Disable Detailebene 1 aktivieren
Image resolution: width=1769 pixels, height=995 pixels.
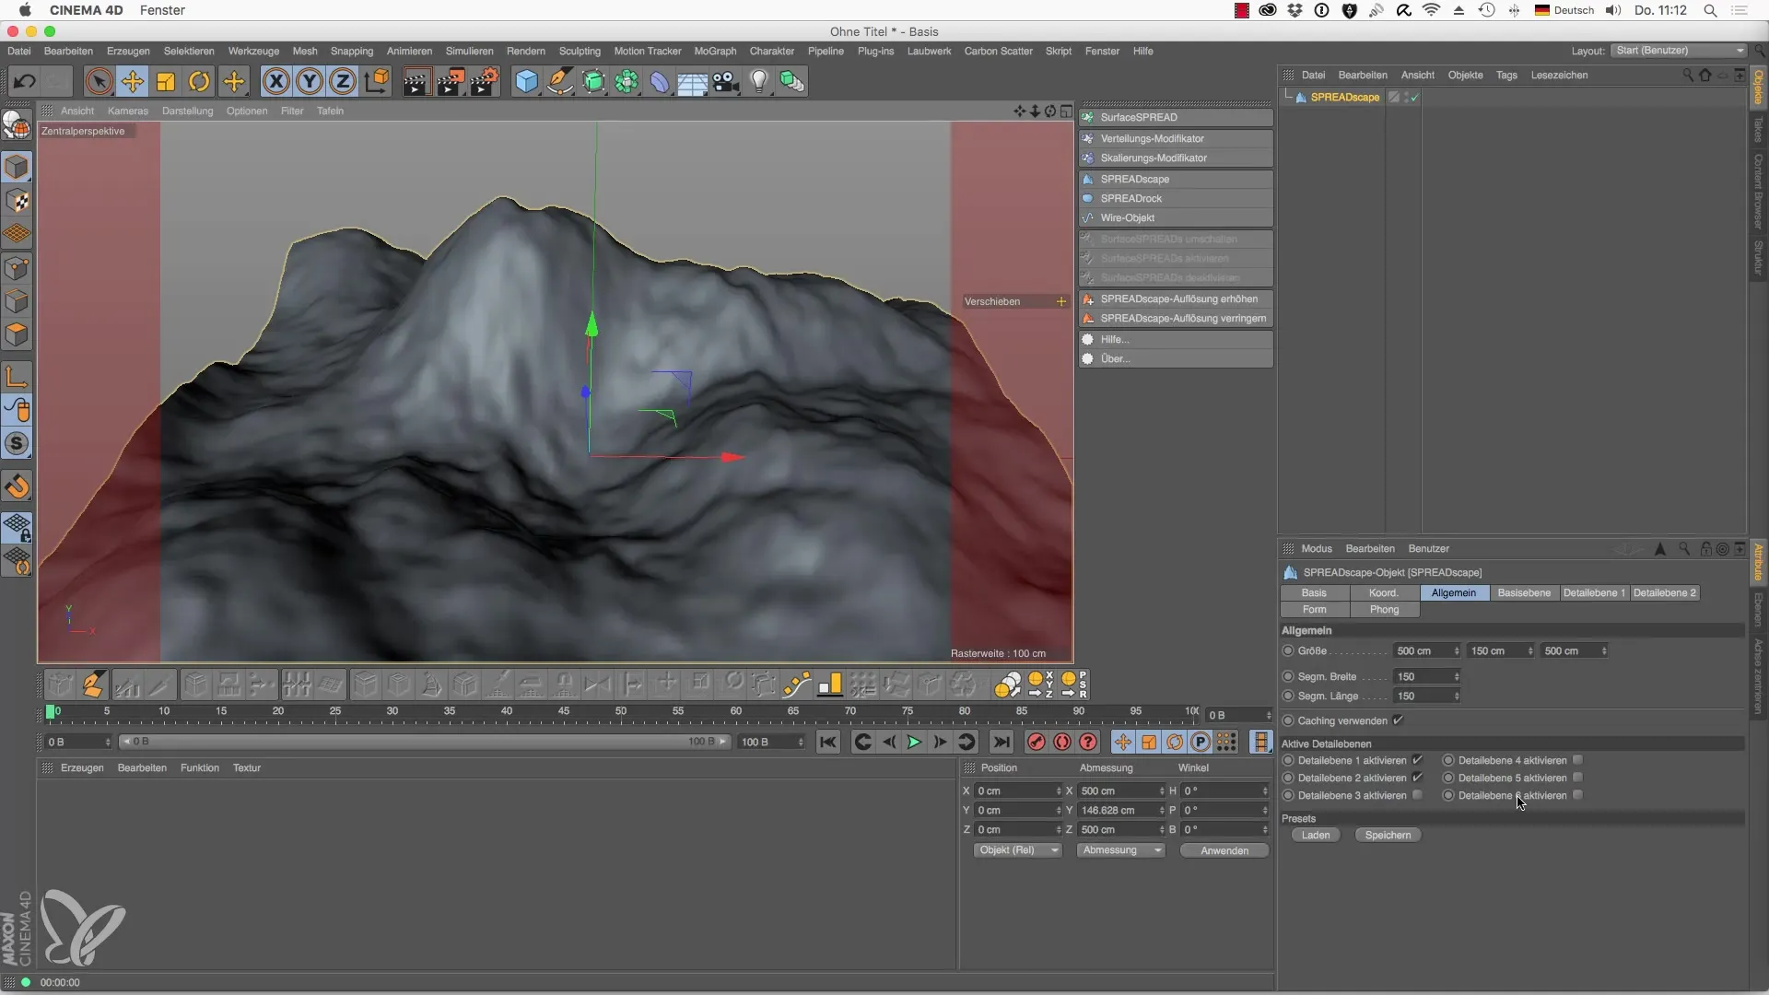tap(1417, 761)
